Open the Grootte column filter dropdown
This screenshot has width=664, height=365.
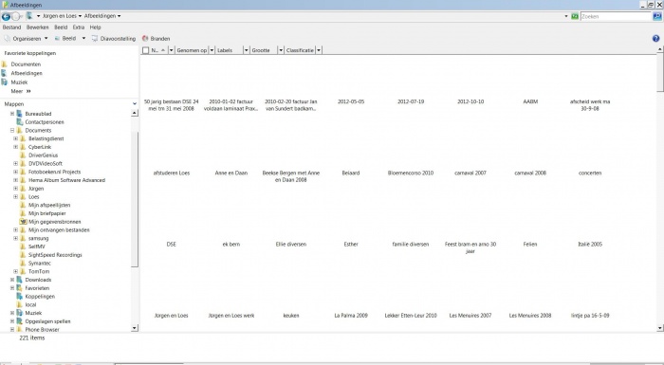point(281,50)
